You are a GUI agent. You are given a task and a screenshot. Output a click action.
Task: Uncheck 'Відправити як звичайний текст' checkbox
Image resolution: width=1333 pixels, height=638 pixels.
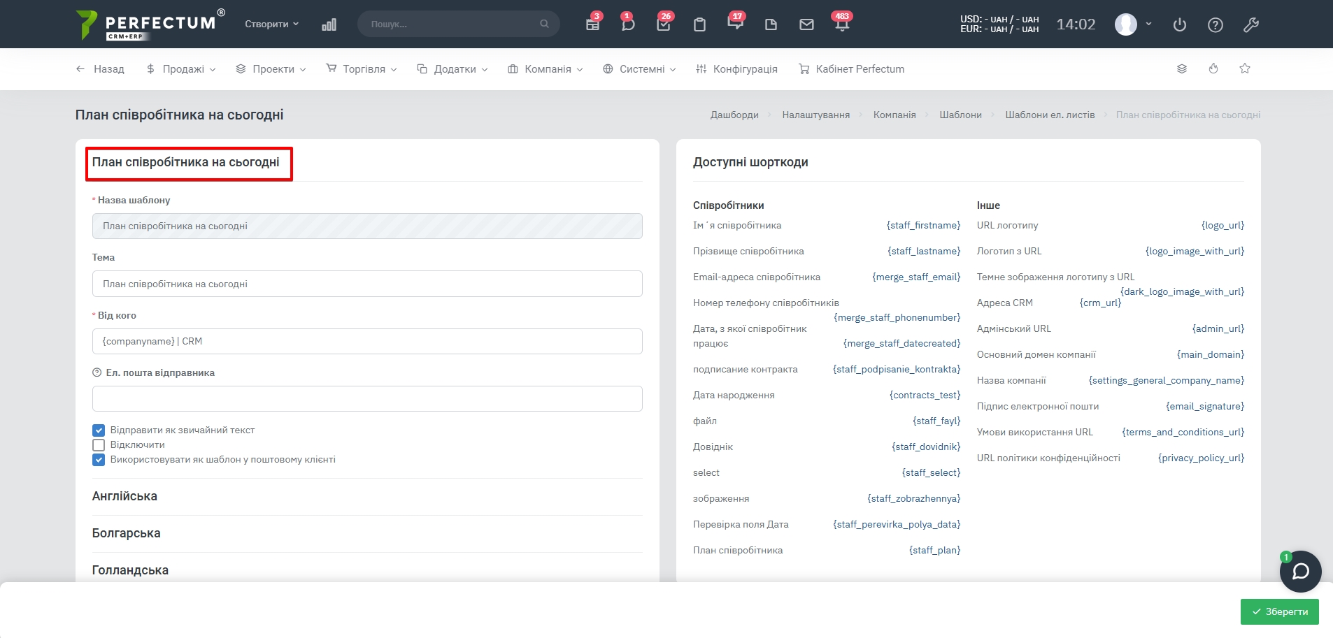pos(99,430)
